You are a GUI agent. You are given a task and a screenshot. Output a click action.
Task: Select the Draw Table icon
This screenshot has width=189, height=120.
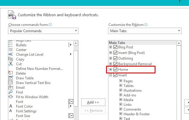click(x=10, y=78)
